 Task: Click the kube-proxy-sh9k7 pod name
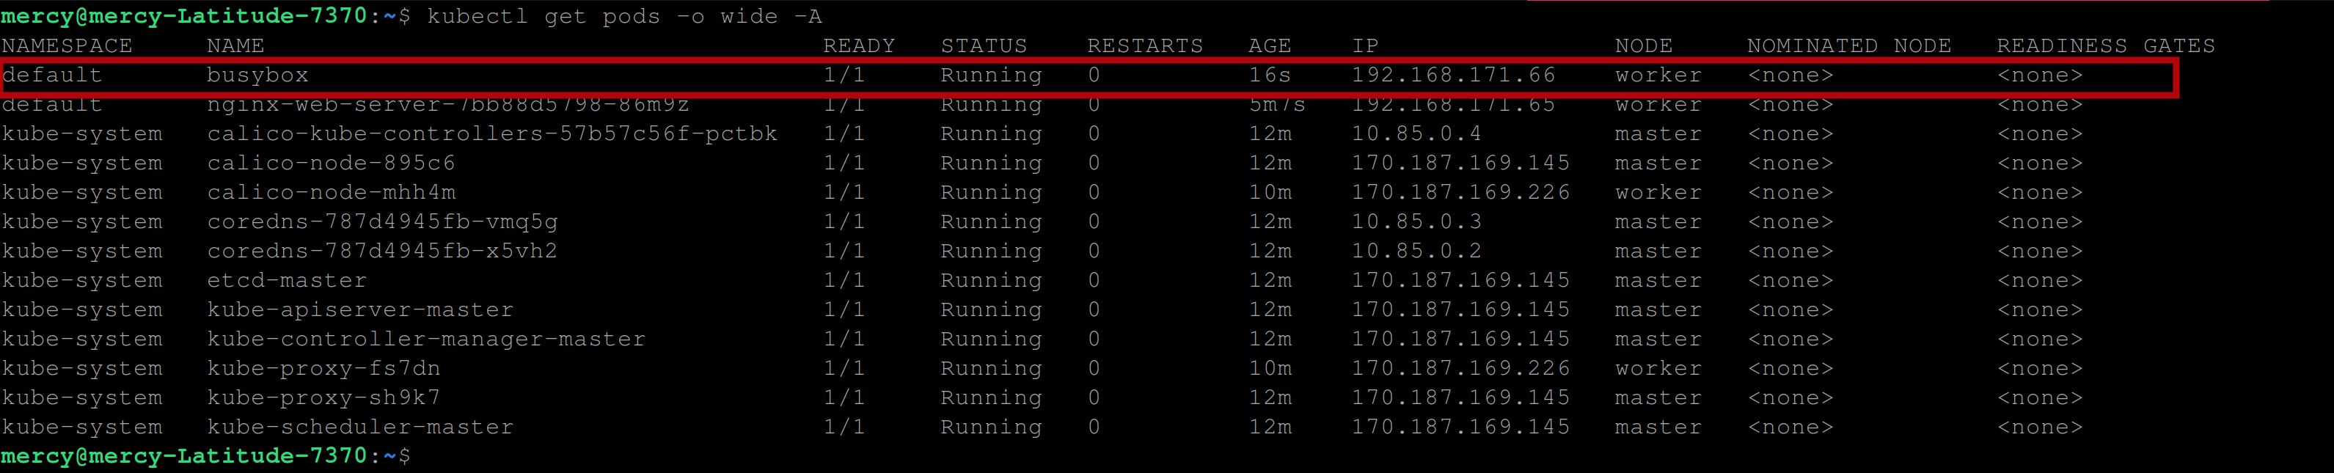[x=323, y=397]
